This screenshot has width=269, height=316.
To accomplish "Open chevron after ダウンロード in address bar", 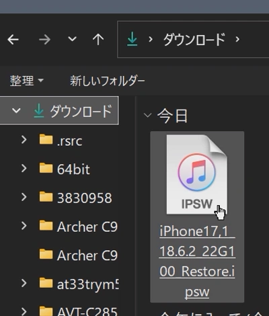I will coord(237,40).
